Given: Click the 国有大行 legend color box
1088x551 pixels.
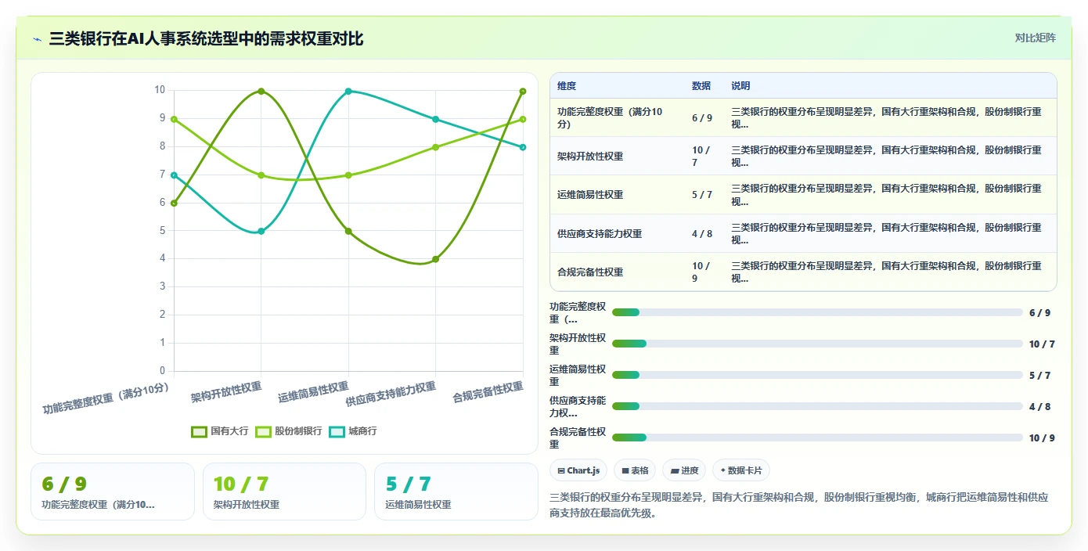Looking at the screenshot, I should (199, 431).
